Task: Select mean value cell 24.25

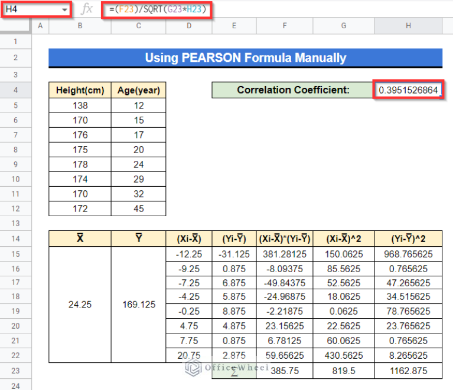Action: (x=80, y=305)
